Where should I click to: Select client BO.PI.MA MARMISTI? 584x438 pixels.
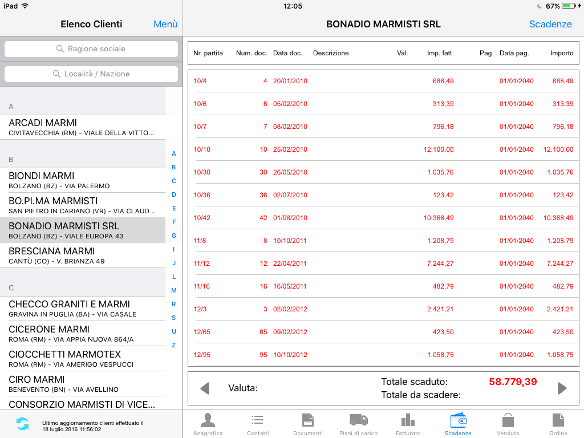pos(83,205)
